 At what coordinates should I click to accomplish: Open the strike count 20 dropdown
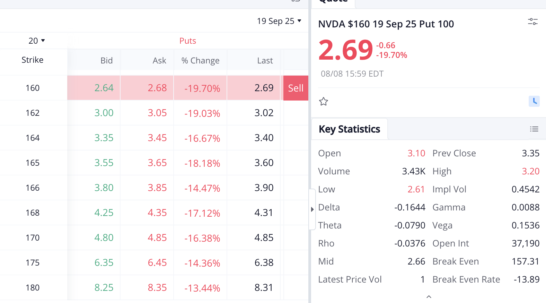(37, 41)
